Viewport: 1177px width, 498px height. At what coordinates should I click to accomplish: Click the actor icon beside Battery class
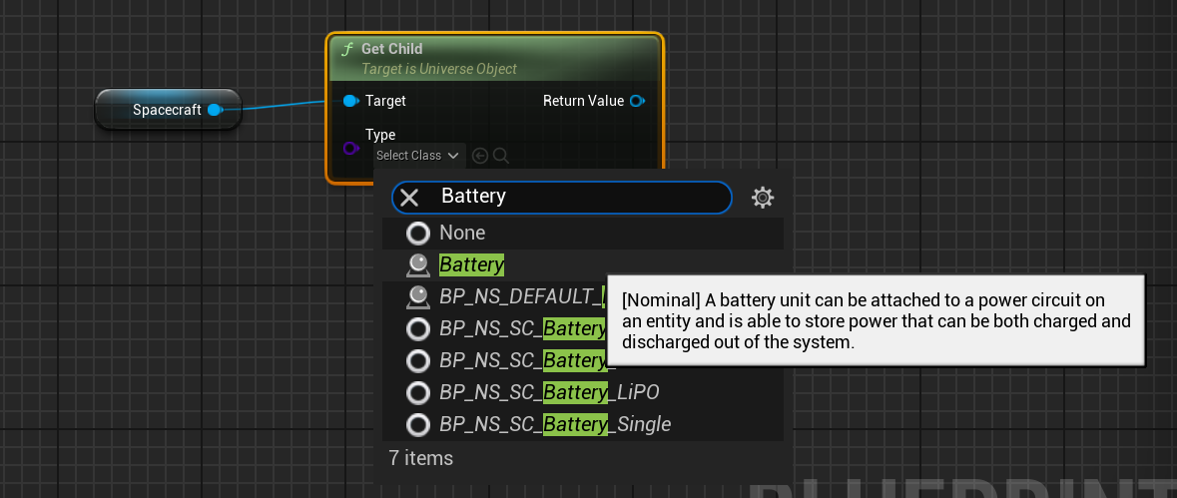[418, 264]
